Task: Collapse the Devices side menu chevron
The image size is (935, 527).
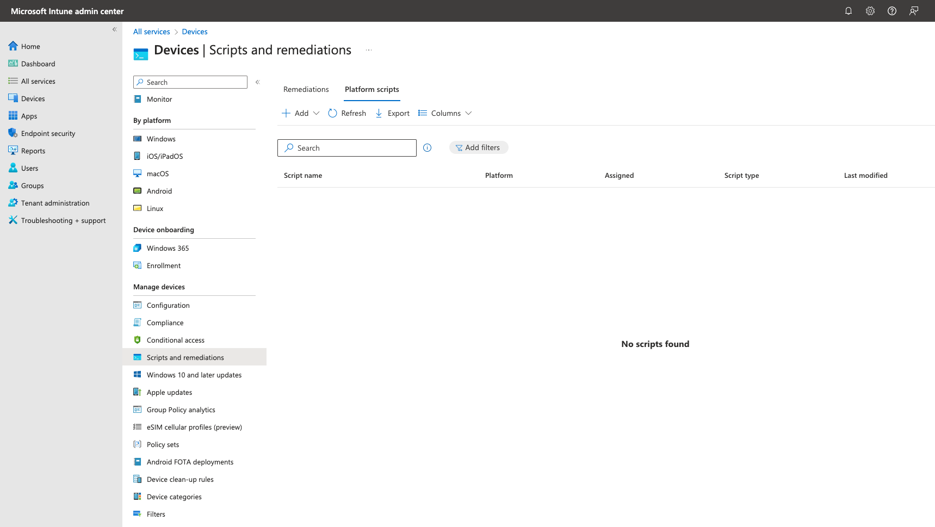Action: pos(258,82)
